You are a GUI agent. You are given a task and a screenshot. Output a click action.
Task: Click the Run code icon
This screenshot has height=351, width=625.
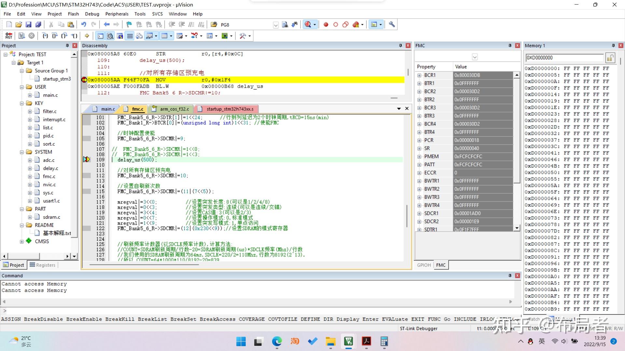tap(21, 36)
